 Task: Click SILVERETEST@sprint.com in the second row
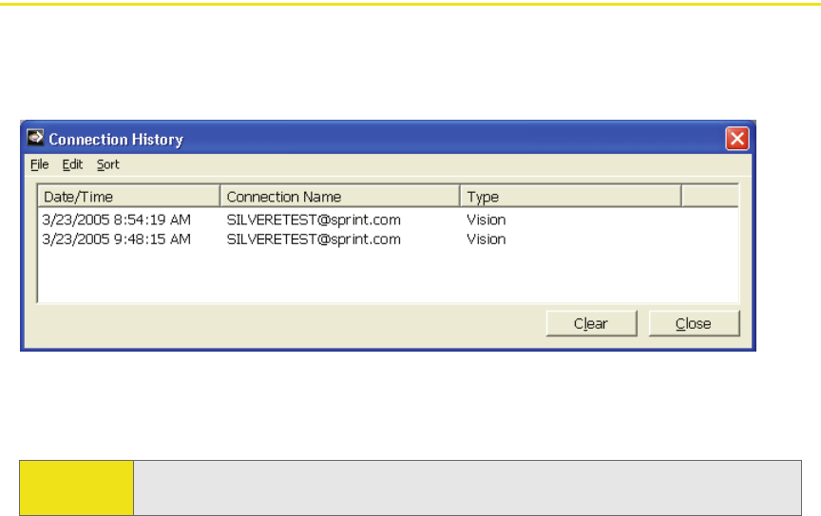[314, 239]
